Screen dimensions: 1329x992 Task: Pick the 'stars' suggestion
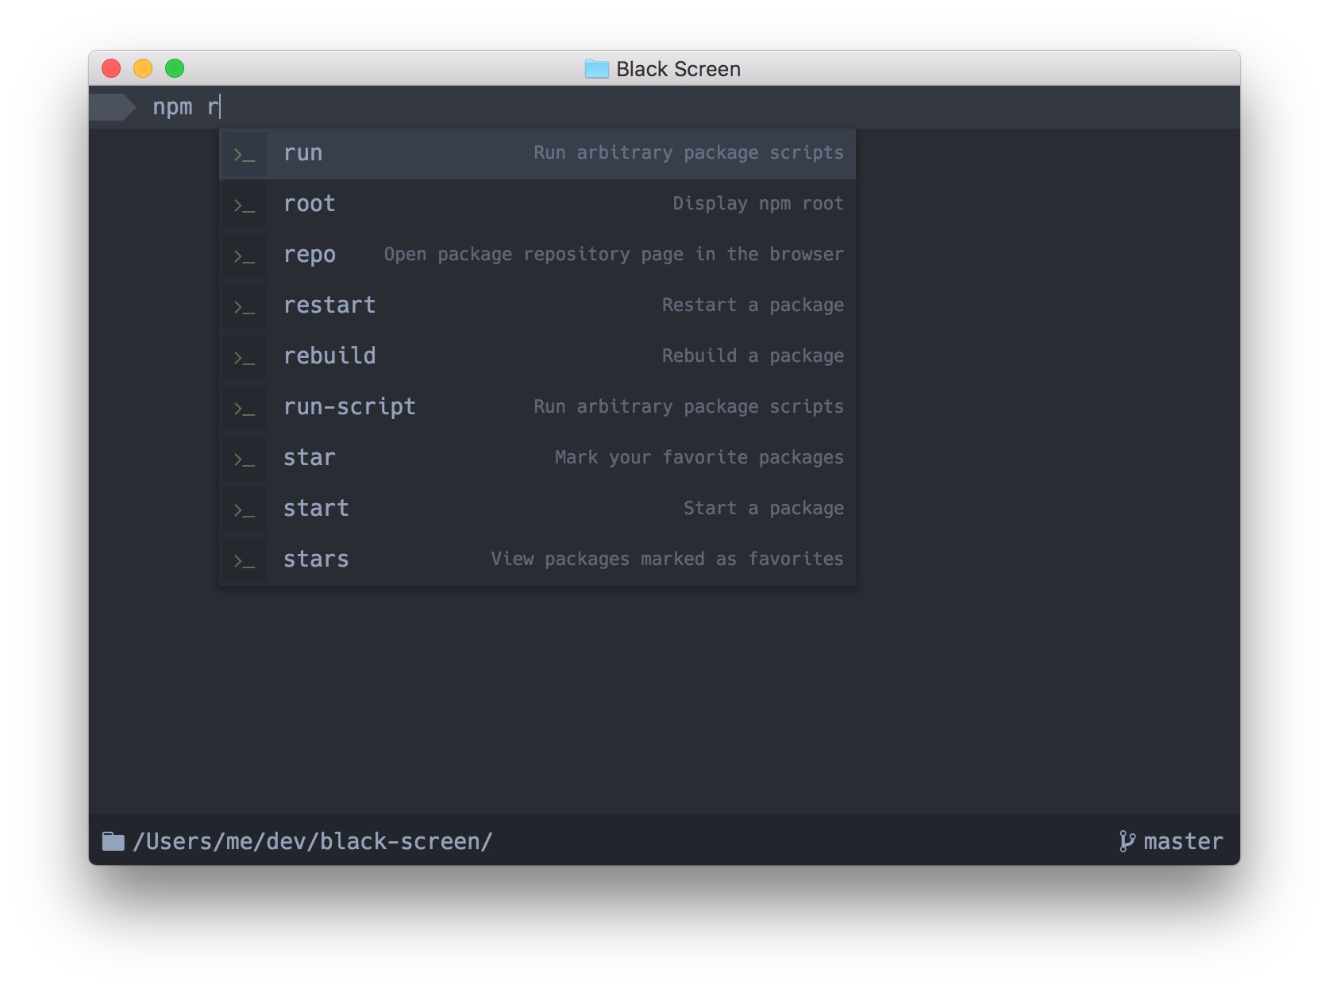(537, 559)
